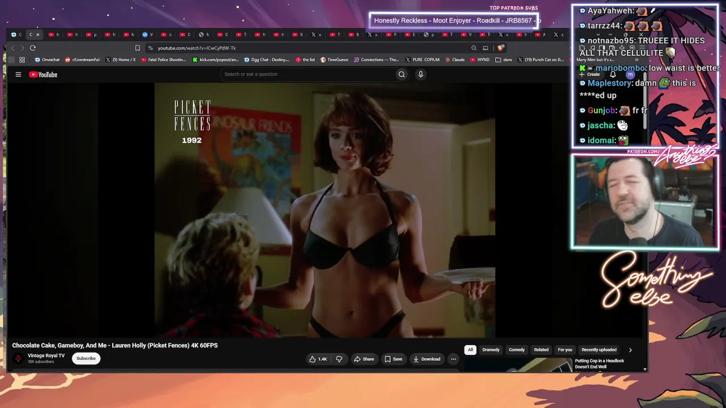
Task: Open the Dgg Chat - Destiny bookmark
Action: click(267, 59)
